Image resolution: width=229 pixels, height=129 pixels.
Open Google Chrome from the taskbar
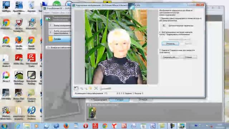105,126
